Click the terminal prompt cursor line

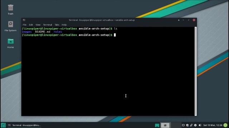pyautogui.click(x=69, y=35)
